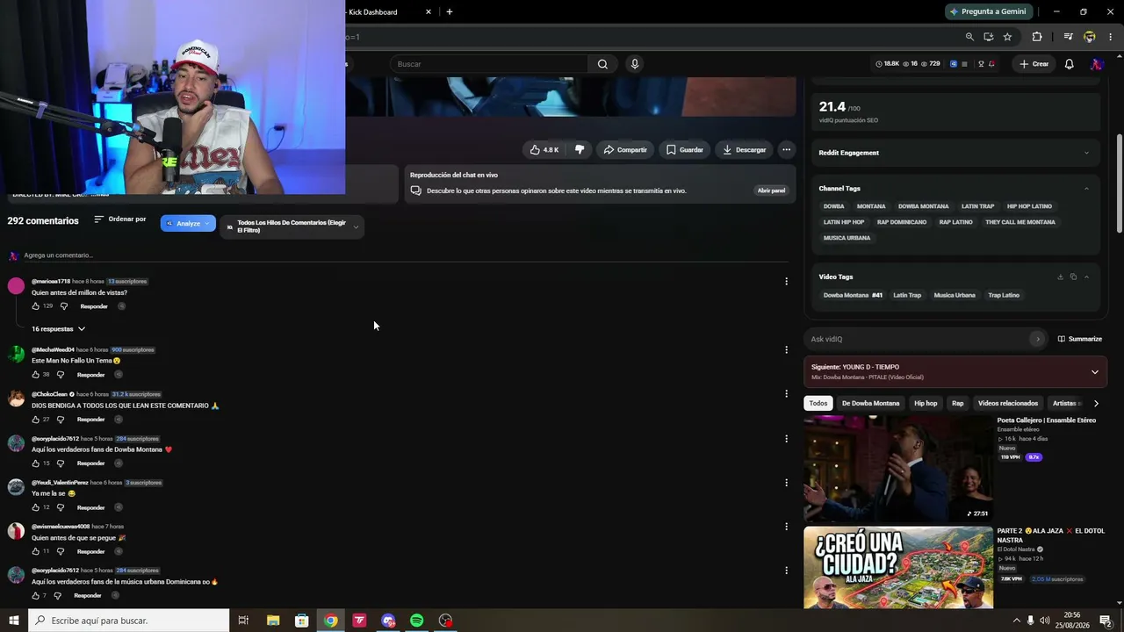
Task: Open the ¿Creó una ciudad? video thumbnail
Action: [x=898, y=568]
